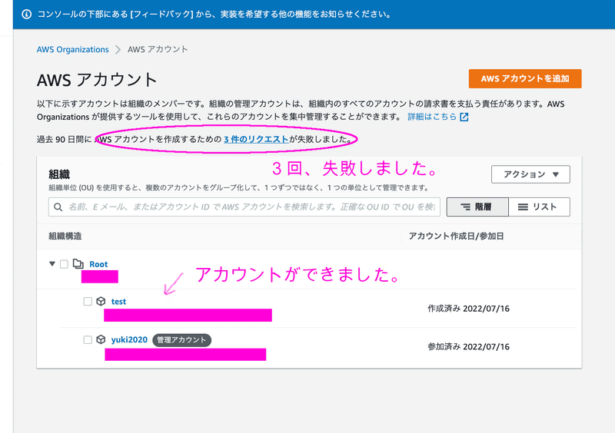The width and height of the screenshot is (615, 433).
Task: Click the info icon in the blue banner
Action: 27,15
